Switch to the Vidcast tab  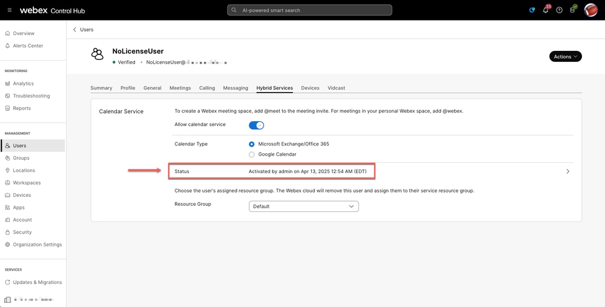point(336,88)
